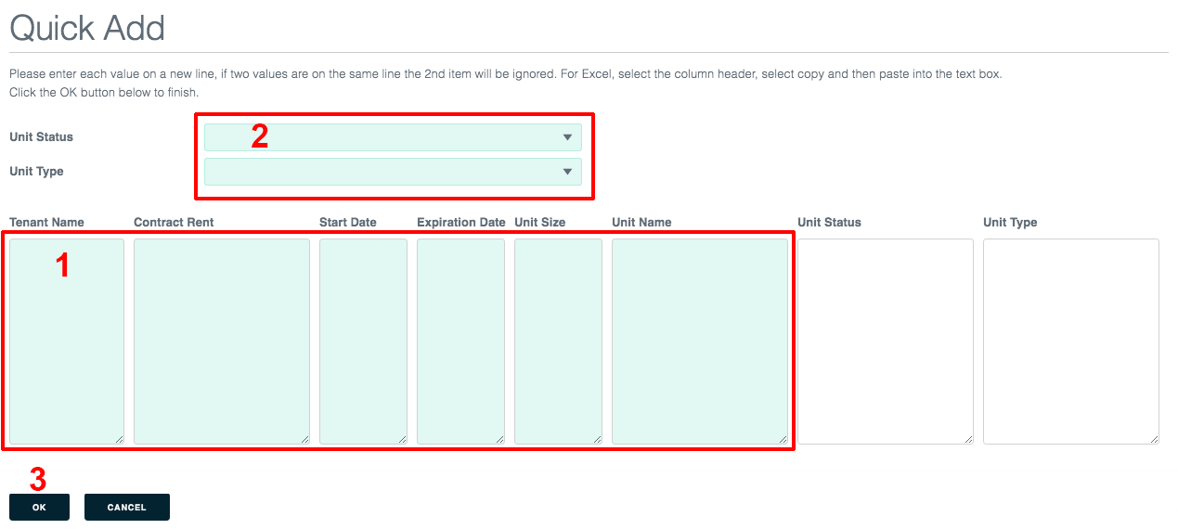Click the Expiration Date column label
The image size is (1178, 529).
click(x=461, y=223)
